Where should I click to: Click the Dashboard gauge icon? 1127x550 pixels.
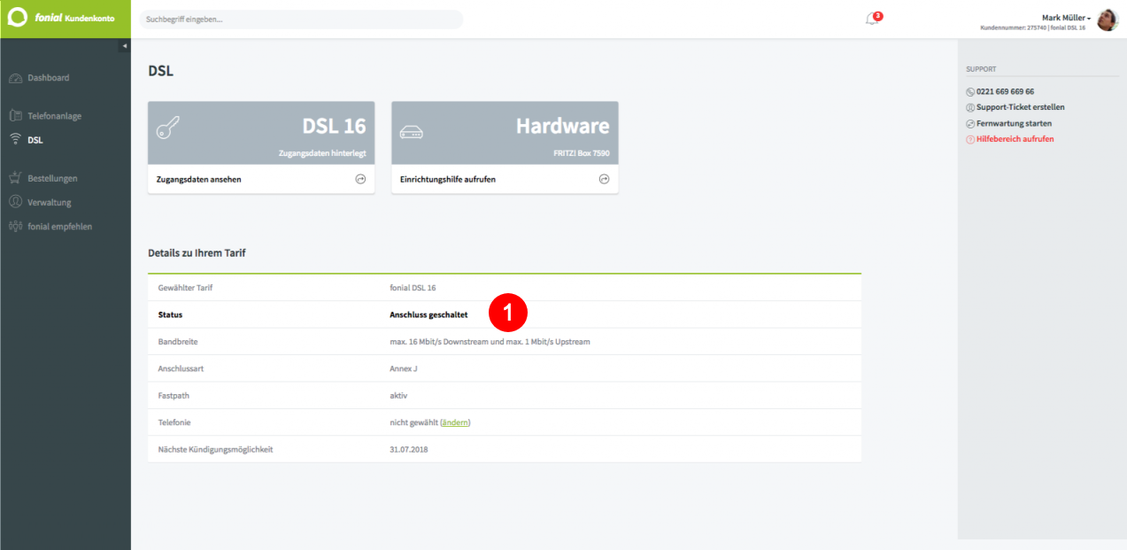15,78
